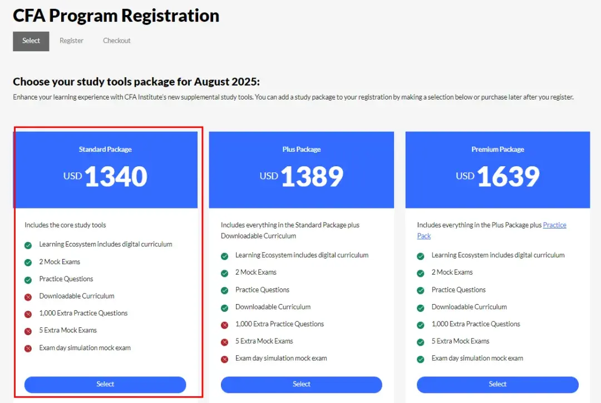Click green check beside Standard Practice Questions
This screenshot has height=403, width=601.
(x=28, y=280)
